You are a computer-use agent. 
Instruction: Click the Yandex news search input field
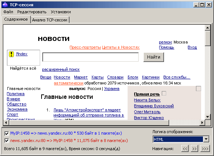[x=90, y=57]
